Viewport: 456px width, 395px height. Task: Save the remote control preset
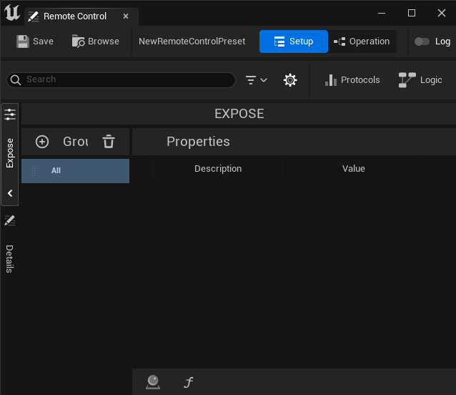(35, 42)
